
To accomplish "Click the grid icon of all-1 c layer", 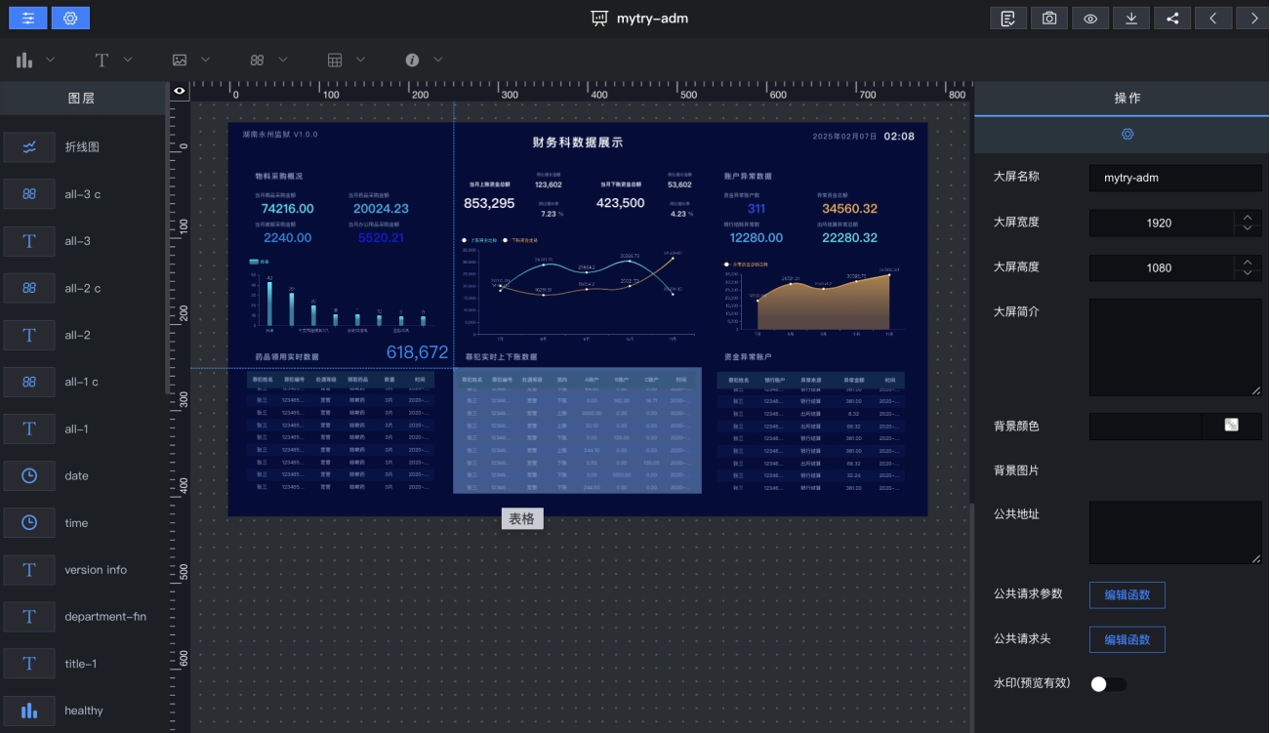I will [x=29, y=382].
